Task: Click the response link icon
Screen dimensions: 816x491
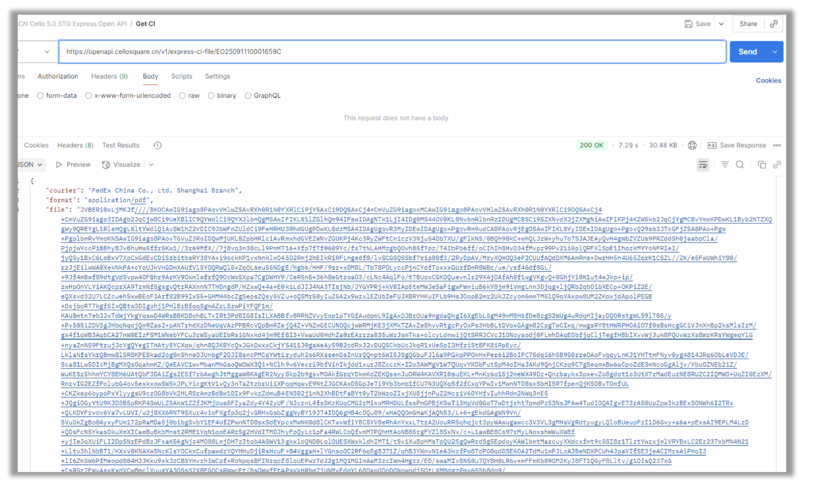Action: pyautogui.click(x=777, y=165)
